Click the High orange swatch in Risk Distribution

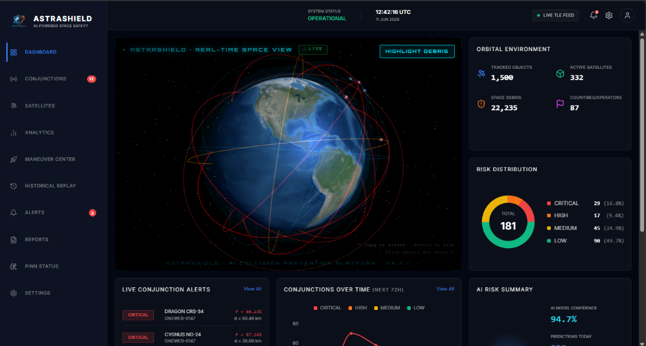tap(549, 216)
